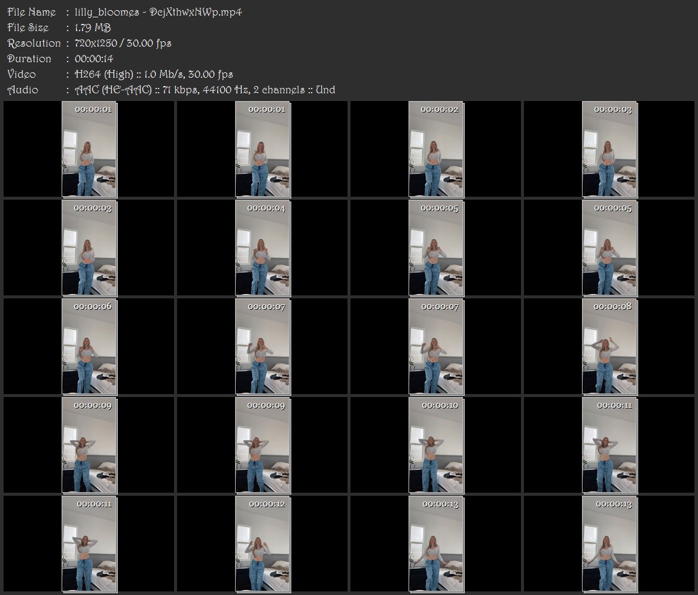Click the resolution value "720x1280 / 30.00 fps"

coord(123,43)
